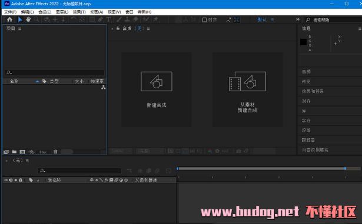Click the 从素材新建合成 button
Viewport: 362px width, 224px height.
pyautogui.click(x=247, y=89)
